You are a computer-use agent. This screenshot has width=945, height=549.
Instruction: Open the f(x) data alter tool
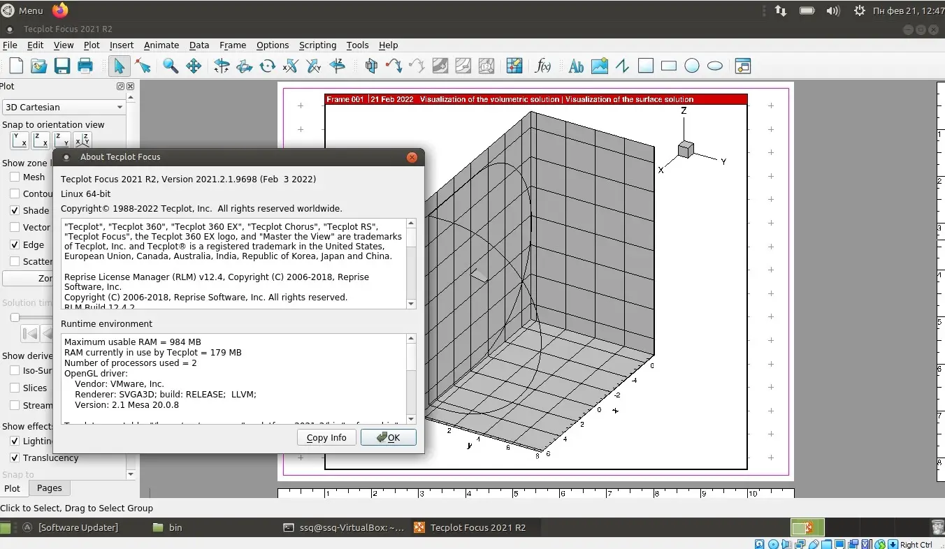point(543,66)
